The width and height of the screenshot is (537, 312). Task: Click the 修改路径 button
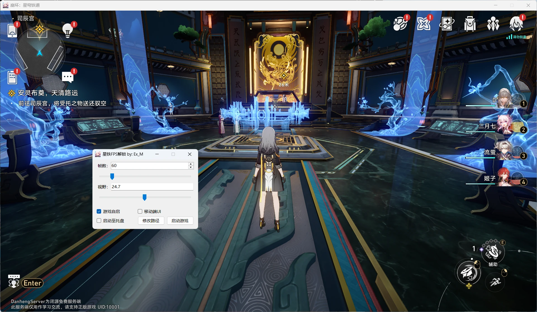click(x=151, y=221)
